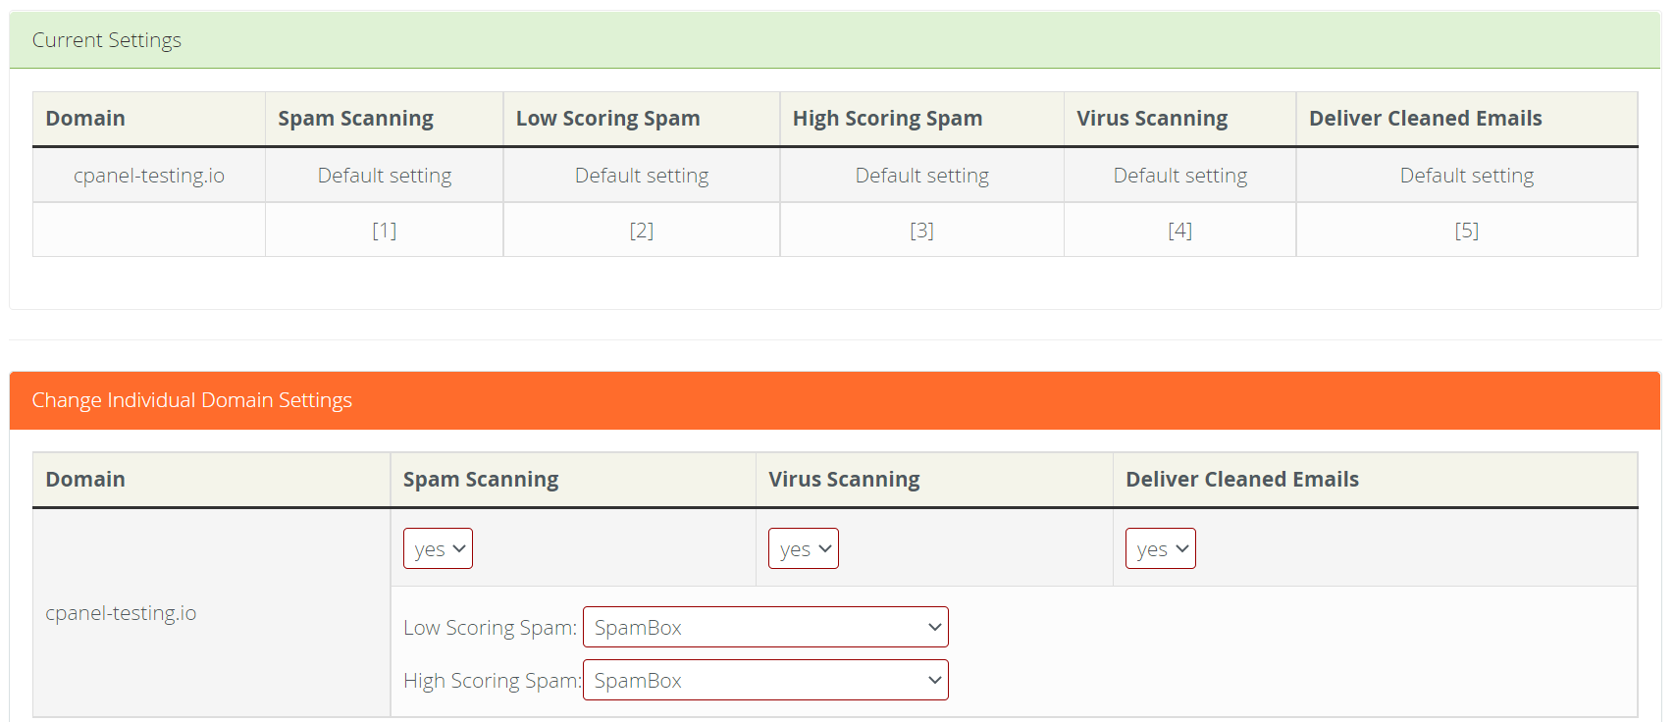Open the Spam Scanning yes dropdown
This screenshot has height=722, width=1675.
coord(438,548)
